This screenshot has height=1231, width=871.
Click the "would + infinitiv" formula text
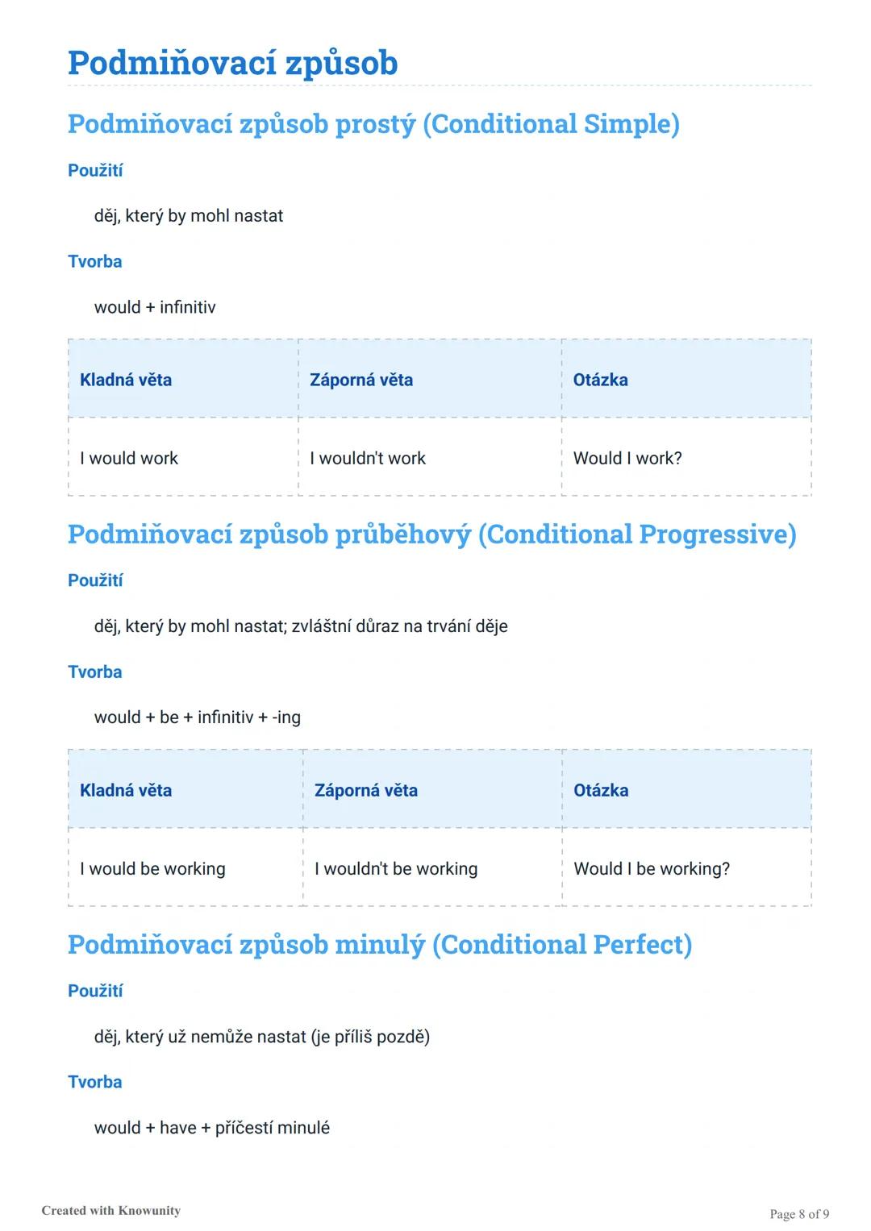pos(155,307)
